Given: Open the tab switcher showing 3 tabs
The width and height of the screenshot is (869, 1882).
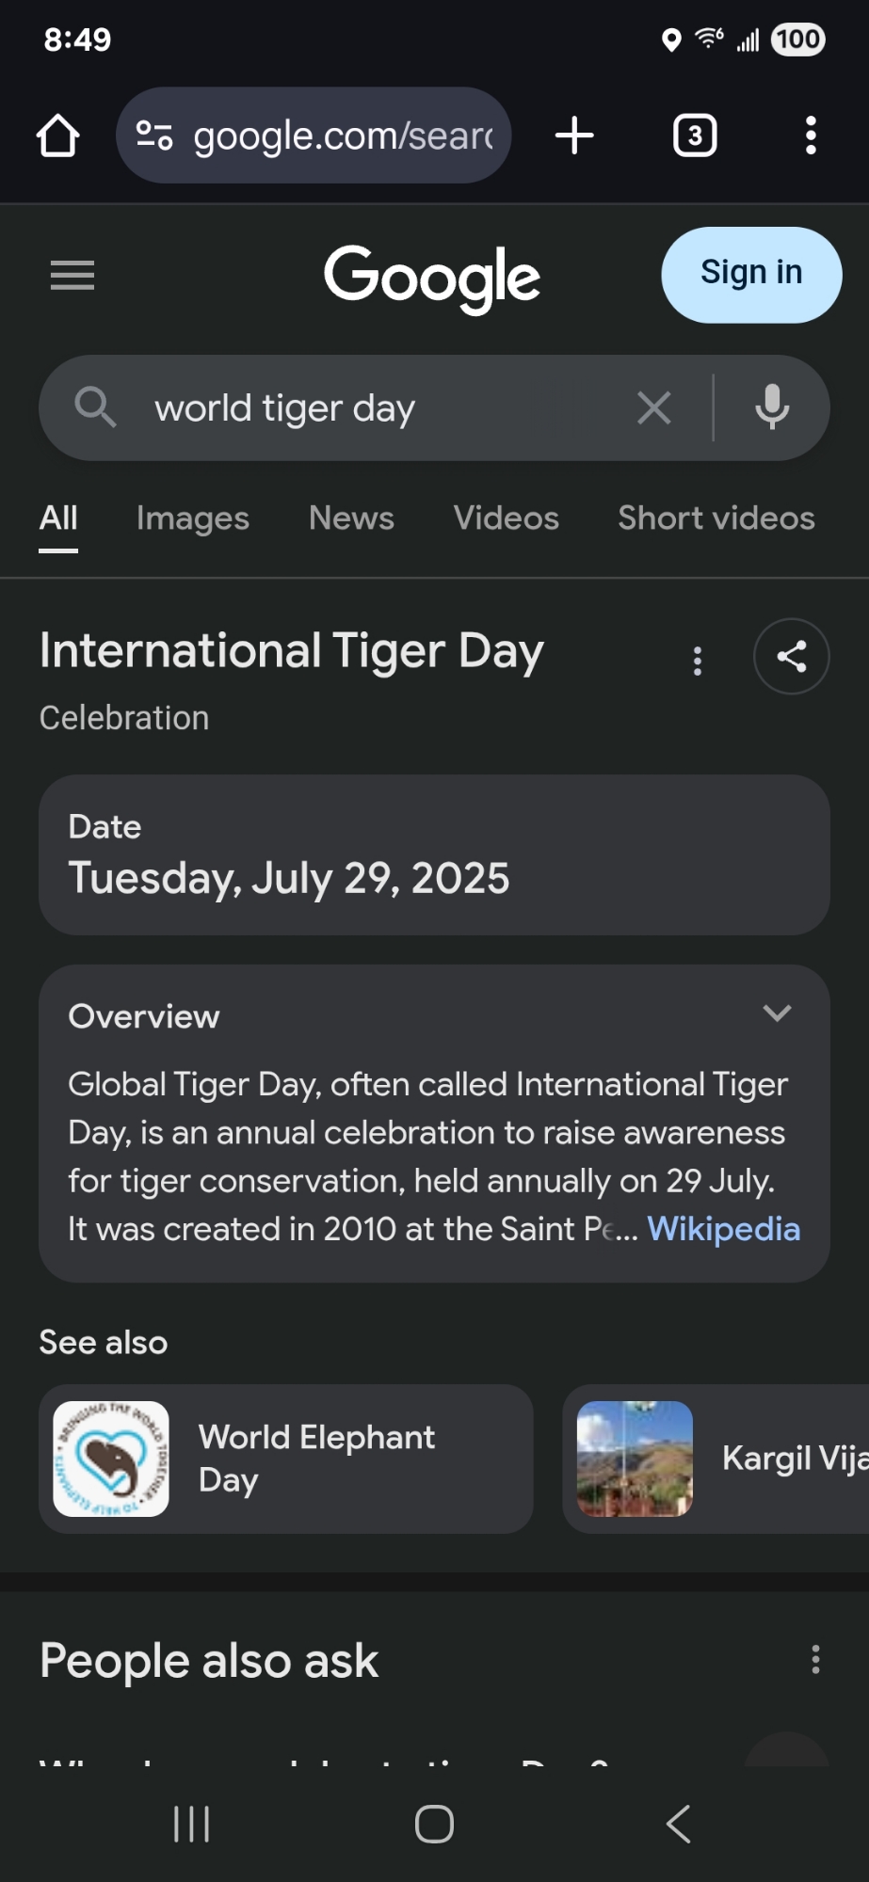Looking at the screenshot, I should [695, 136].
